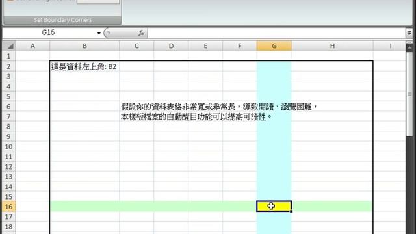Select row 6 header
Image resolution: width=416 pixels, height=234 pixels.
click(8, 107)
